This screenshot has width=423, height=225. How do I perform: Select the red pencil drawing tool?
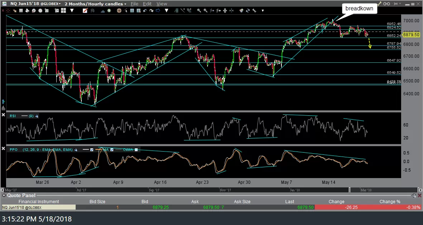85,10
